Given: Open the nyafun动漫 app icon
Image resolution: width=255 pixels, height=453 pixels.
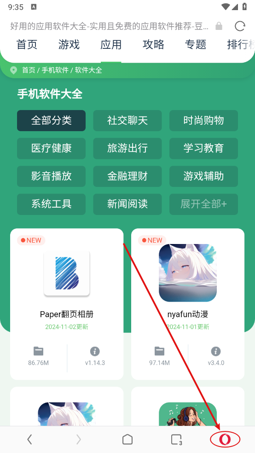Looking at the screenshot, I should pyautogui.click(x=188, y=273).
